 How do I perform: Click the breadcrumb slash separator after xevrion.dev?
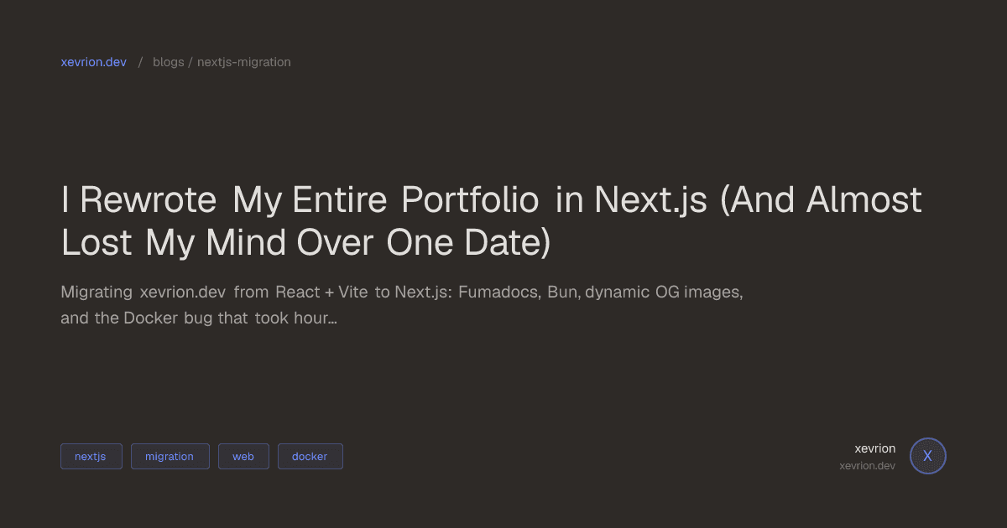[x=140, y=62]
